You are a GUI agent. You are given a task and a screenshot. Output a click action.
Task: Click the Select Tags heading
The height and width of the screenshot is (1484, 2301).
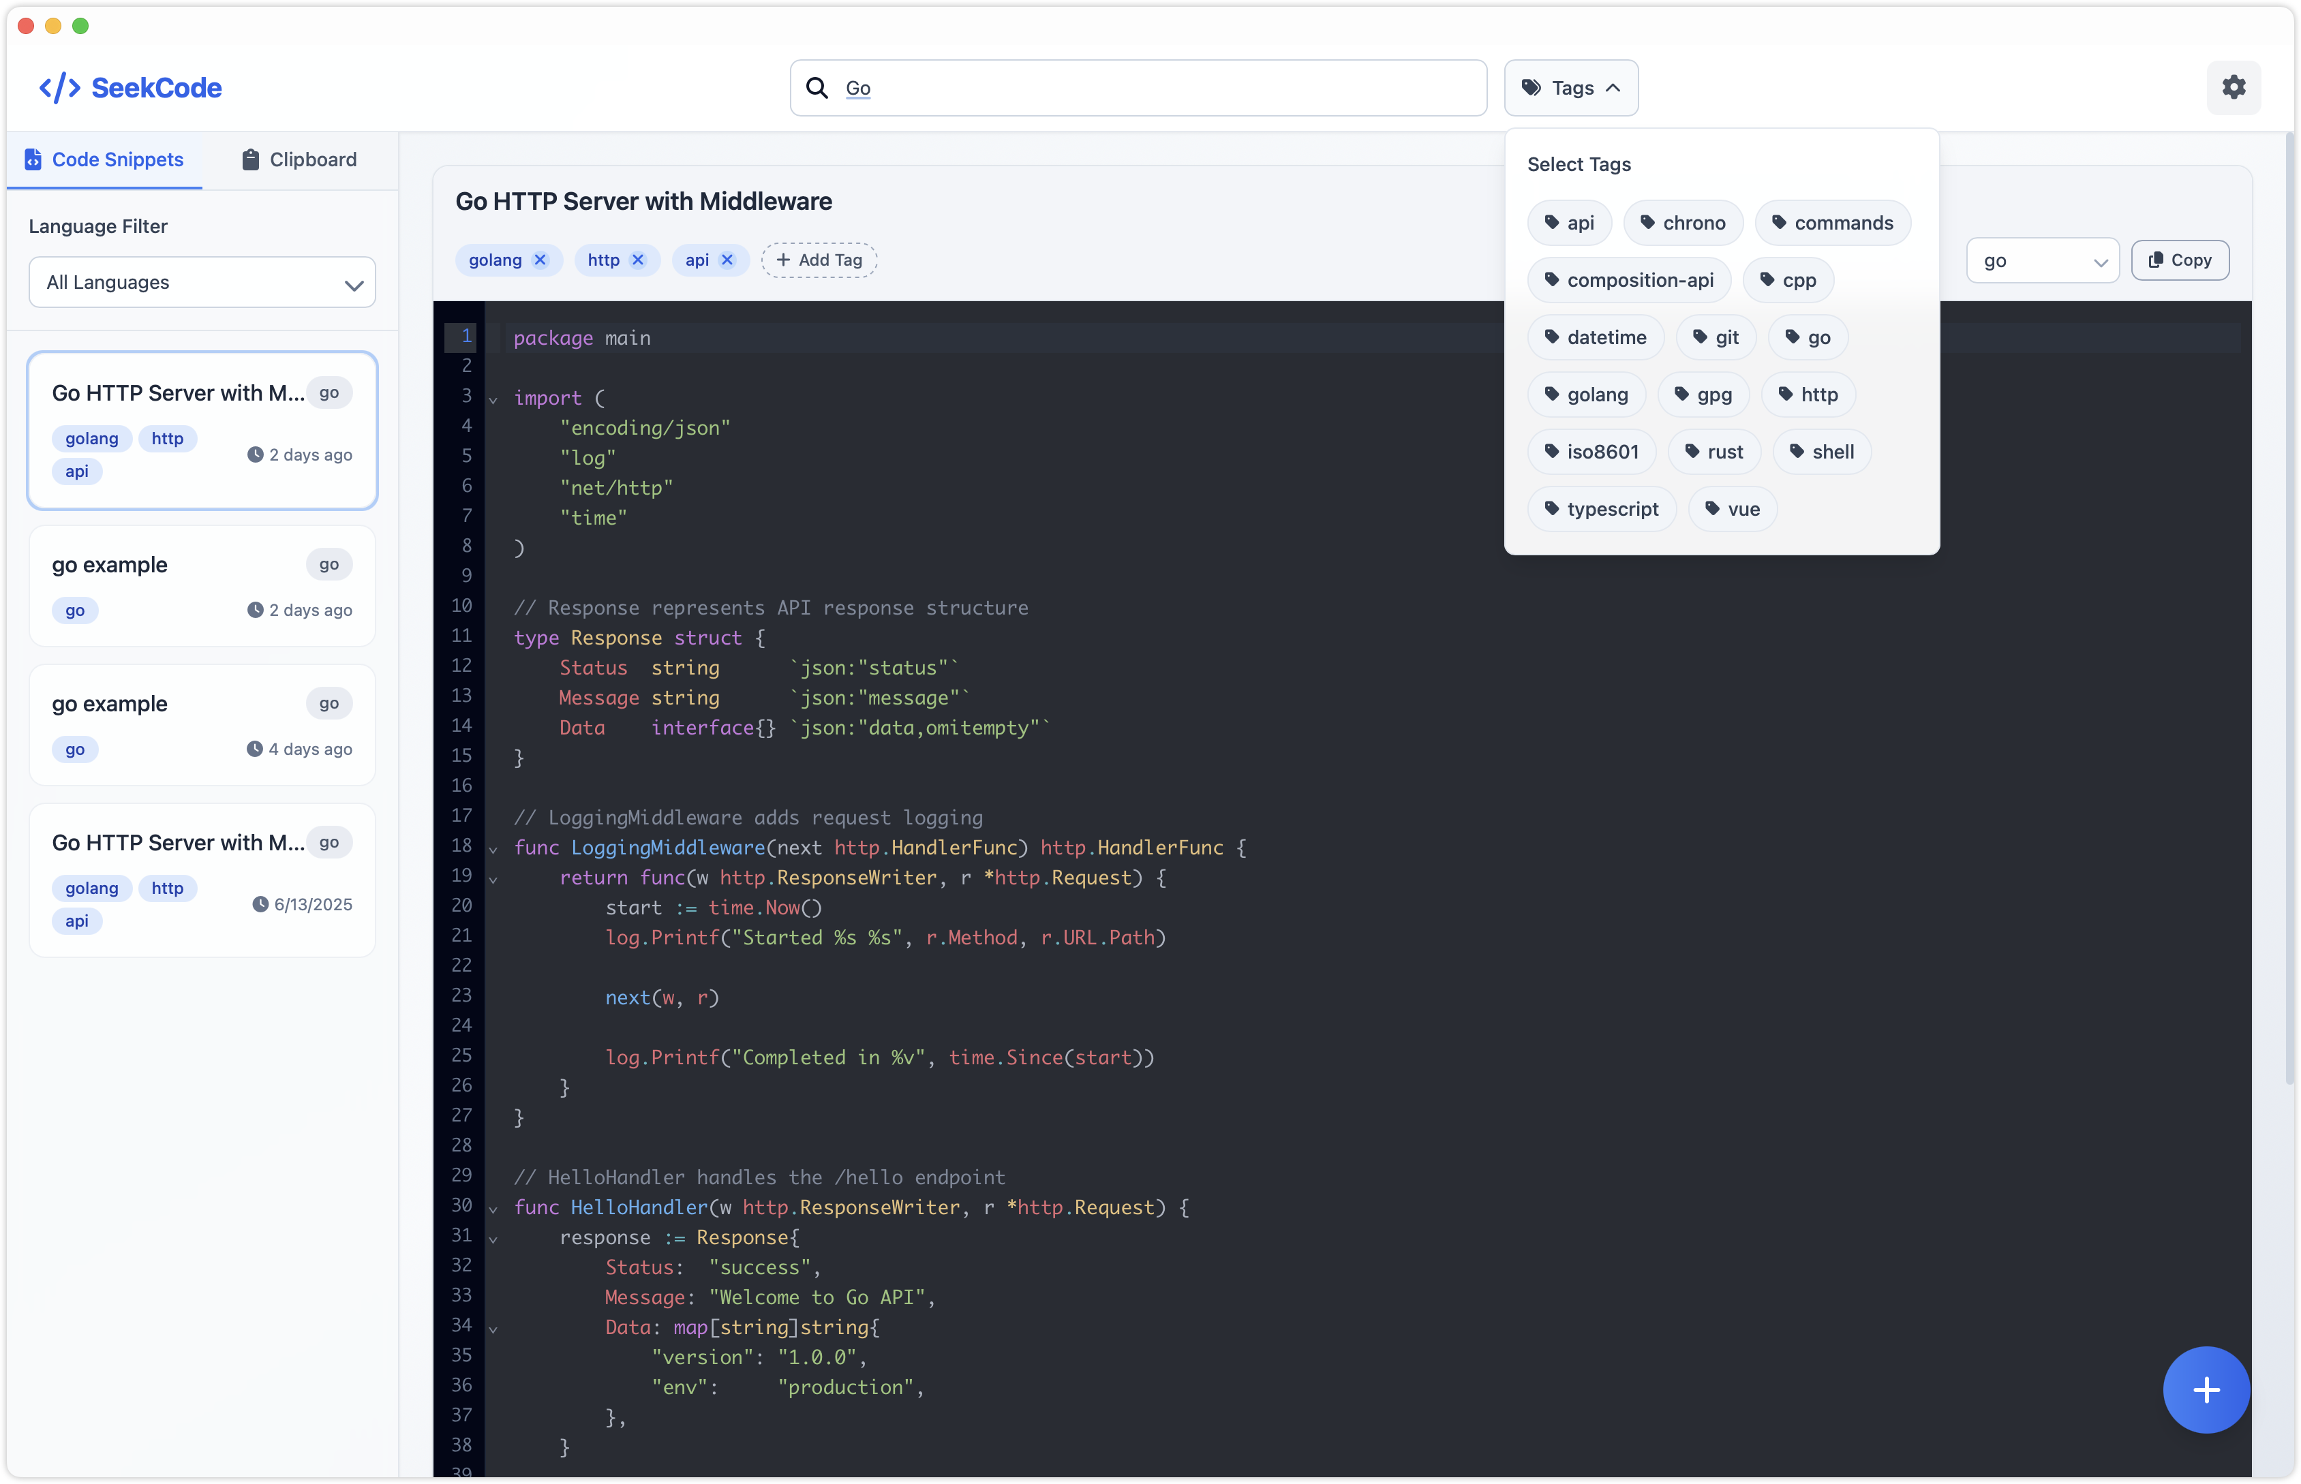point(1578,165)
